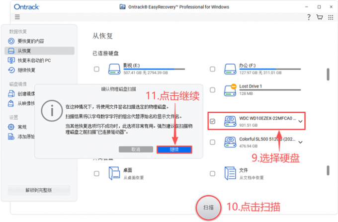Click the 恢复未启动的 PC monitor icon
This screenshot has width=338, height=222.
11,60
